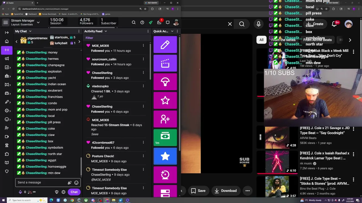Open the chat shield mode icon below chat
Viewport: 362px width, 203px height.
57,192
